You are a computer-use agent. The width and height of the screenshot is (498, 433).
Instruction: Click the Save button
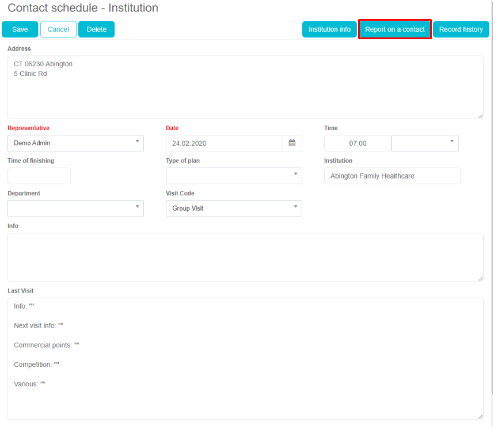[x=20, y=29]
